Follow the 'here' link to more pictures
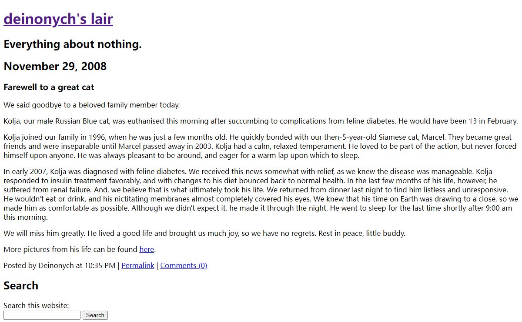Image resolution: width=522 pixels, height=322 pixels. 147,249
